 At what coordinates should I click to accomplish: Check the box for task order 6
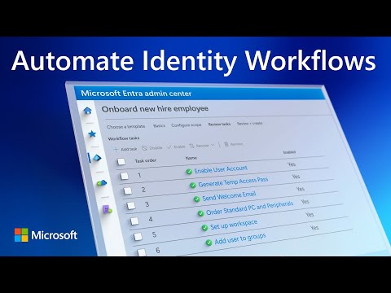[x=142, y=252]
